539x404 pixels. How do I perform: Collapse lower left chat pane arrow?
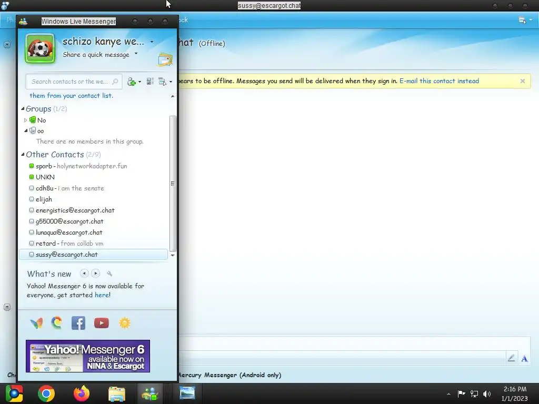tap(7, 307)
